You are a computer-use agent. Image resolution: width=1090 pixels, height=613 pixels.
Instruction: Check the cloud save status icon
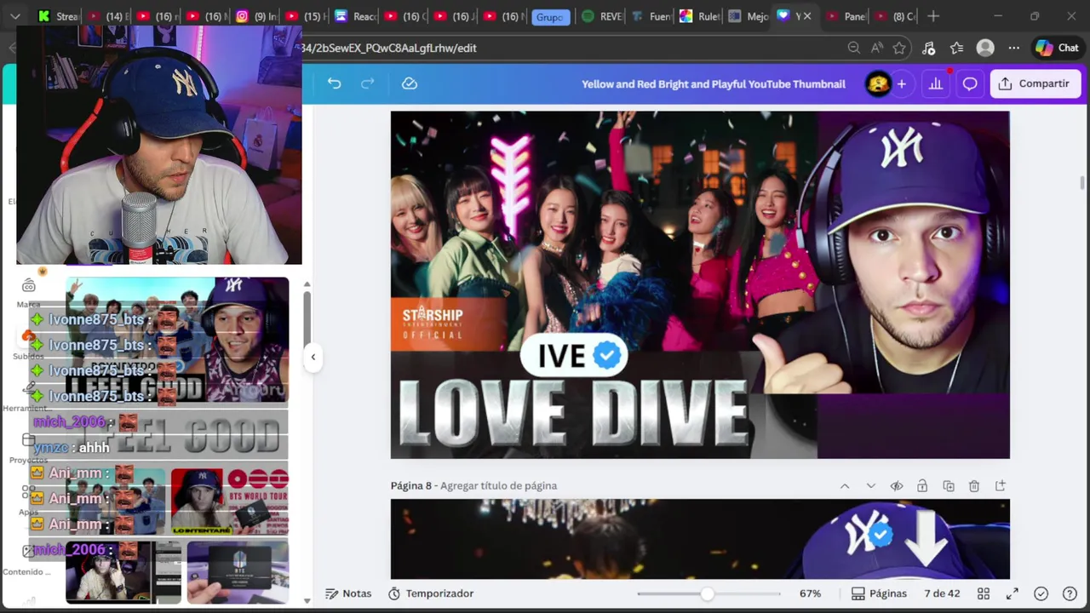410,83
